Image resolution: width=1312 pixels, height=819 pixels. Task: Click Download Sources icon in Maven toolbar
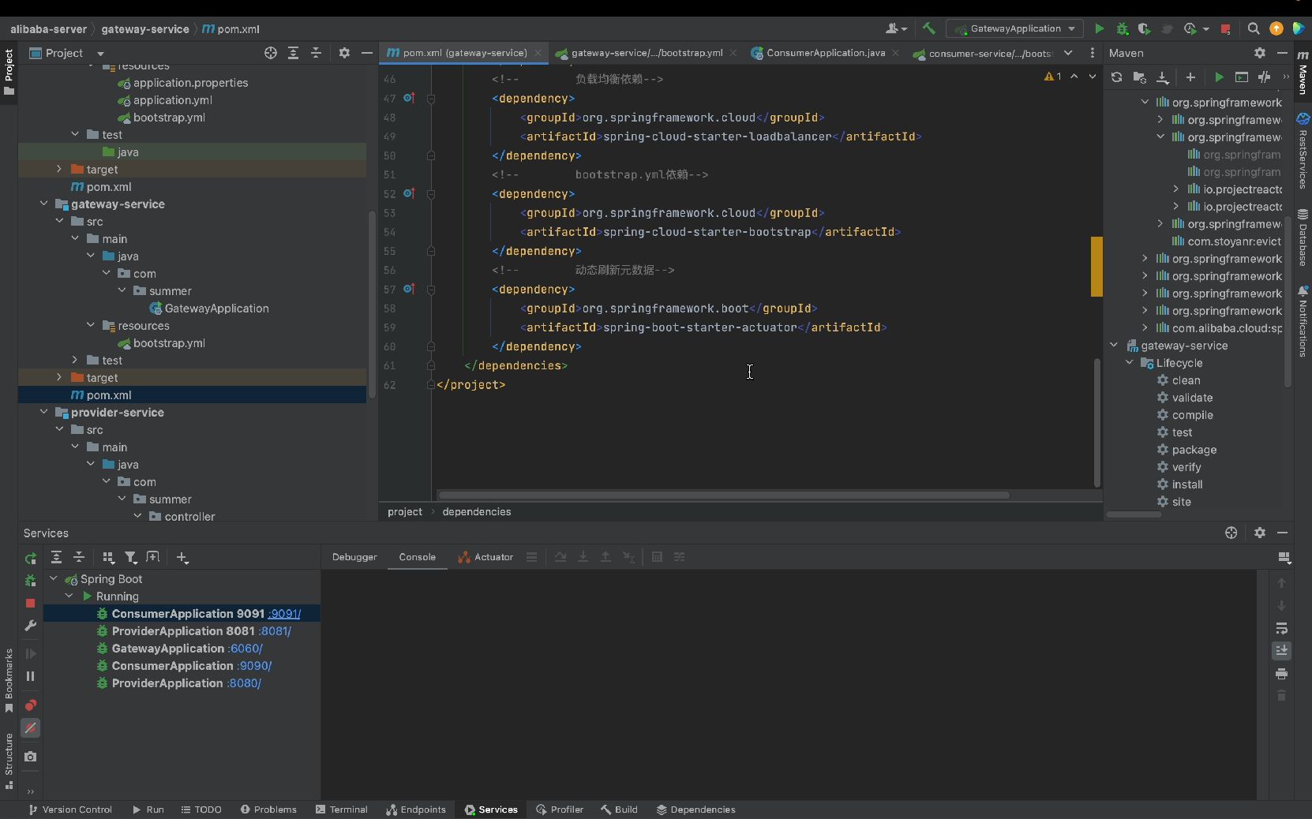(x=1162, y=77)
